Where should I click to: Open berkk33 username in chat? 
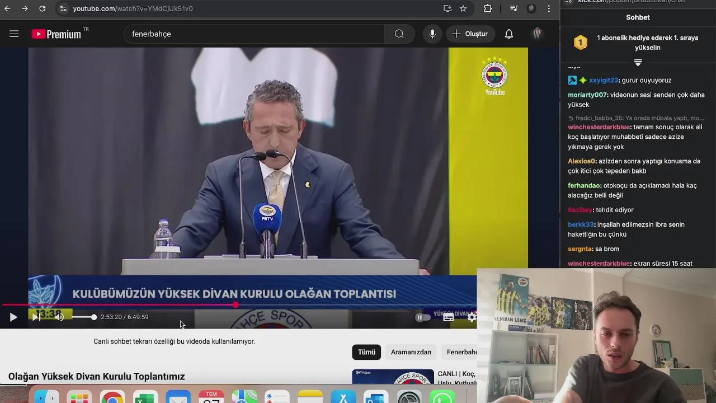click(x=581, y=224)
